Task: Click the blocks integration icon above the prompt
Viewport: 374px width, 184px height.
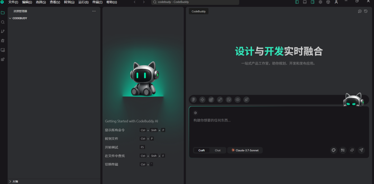Action: point(211,100)
